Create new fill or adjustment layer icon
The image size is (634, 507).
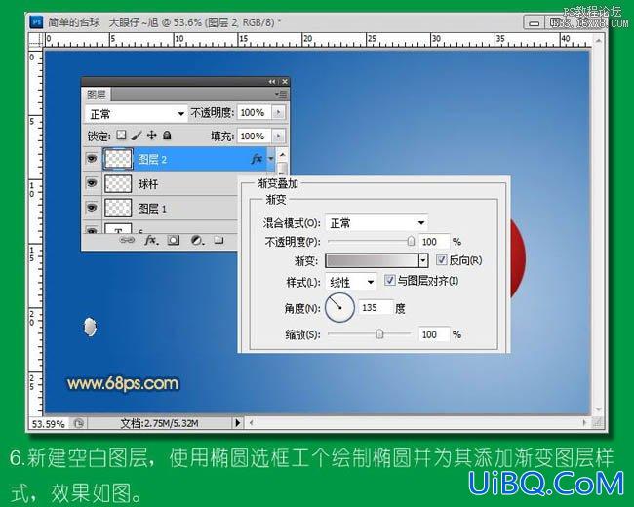pos(197,241)
